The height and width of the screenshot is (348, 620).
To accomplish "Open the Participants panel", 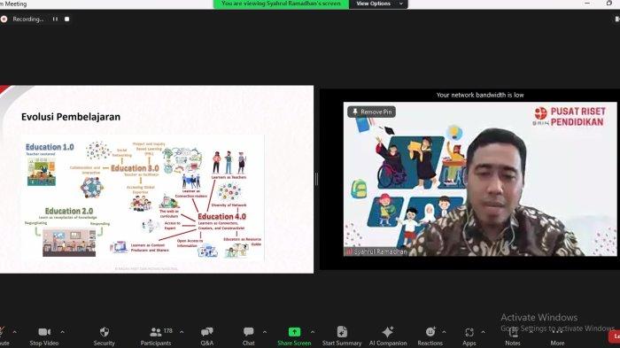I will (x=156, y=336).
